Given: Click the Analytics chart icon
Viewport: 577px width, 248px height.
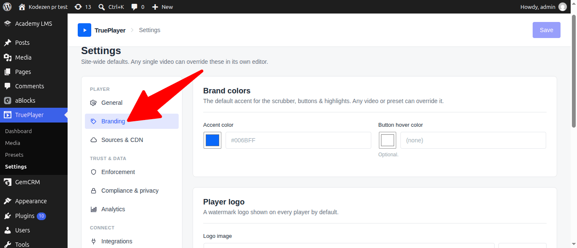Looking at the screenshot, I should click(94, 209).
